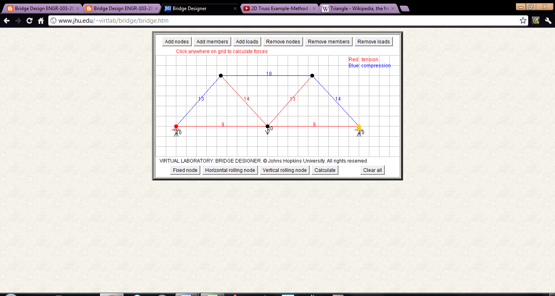Click the browser Back arrow
The height and width of the screenshot is (296, 555).
coord(7,21)
